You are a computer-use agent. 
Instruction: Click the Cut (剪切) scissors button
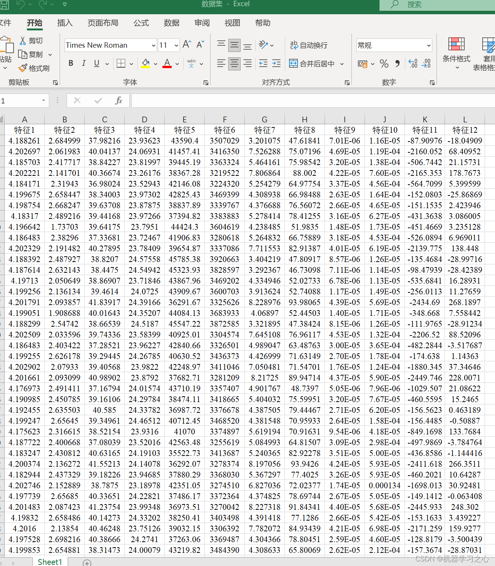31,40
